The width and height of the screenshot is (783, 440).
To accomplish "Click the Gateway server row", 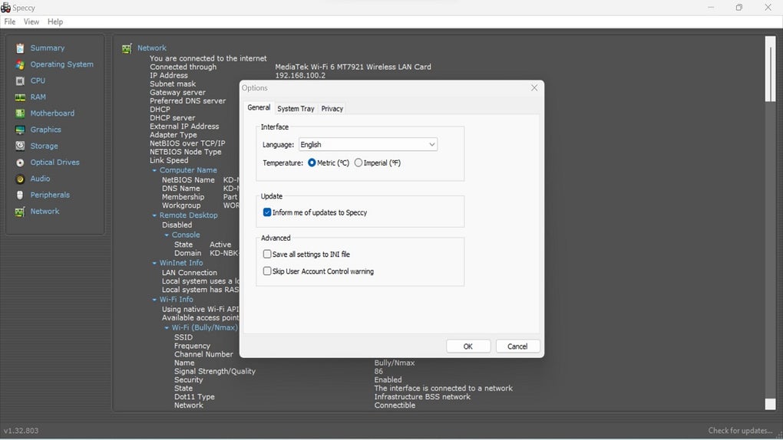I will 177,92.
